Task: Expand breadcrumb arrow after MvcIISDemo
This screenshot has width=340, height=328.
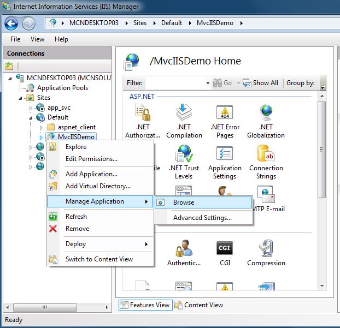Action: coord(242,23)
